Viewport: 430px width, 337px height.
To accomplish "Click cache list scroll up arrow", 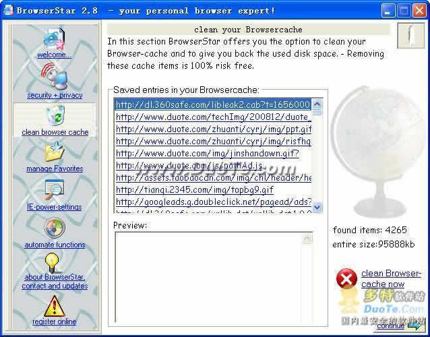I will click(x=317, y=104).
